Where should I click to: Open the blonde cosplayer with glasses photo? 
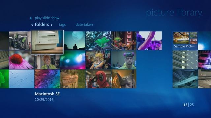coord(98,60)
